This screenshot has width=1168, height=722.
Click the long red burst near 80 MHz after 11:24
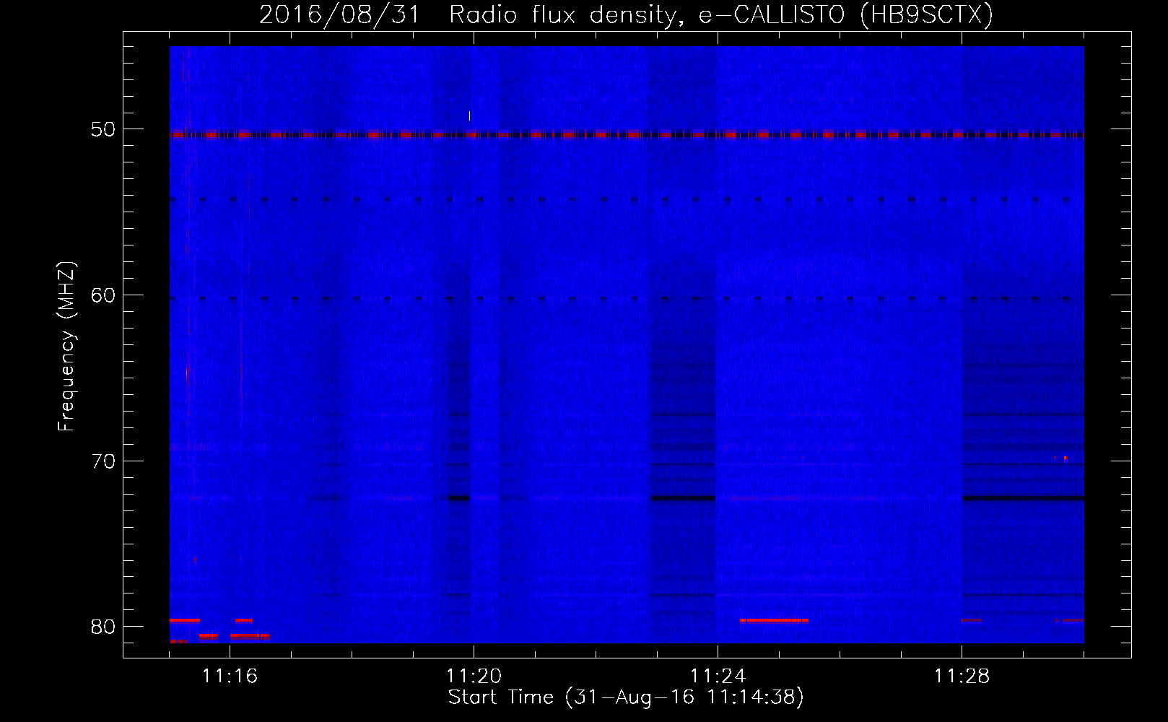coord(774,620)
